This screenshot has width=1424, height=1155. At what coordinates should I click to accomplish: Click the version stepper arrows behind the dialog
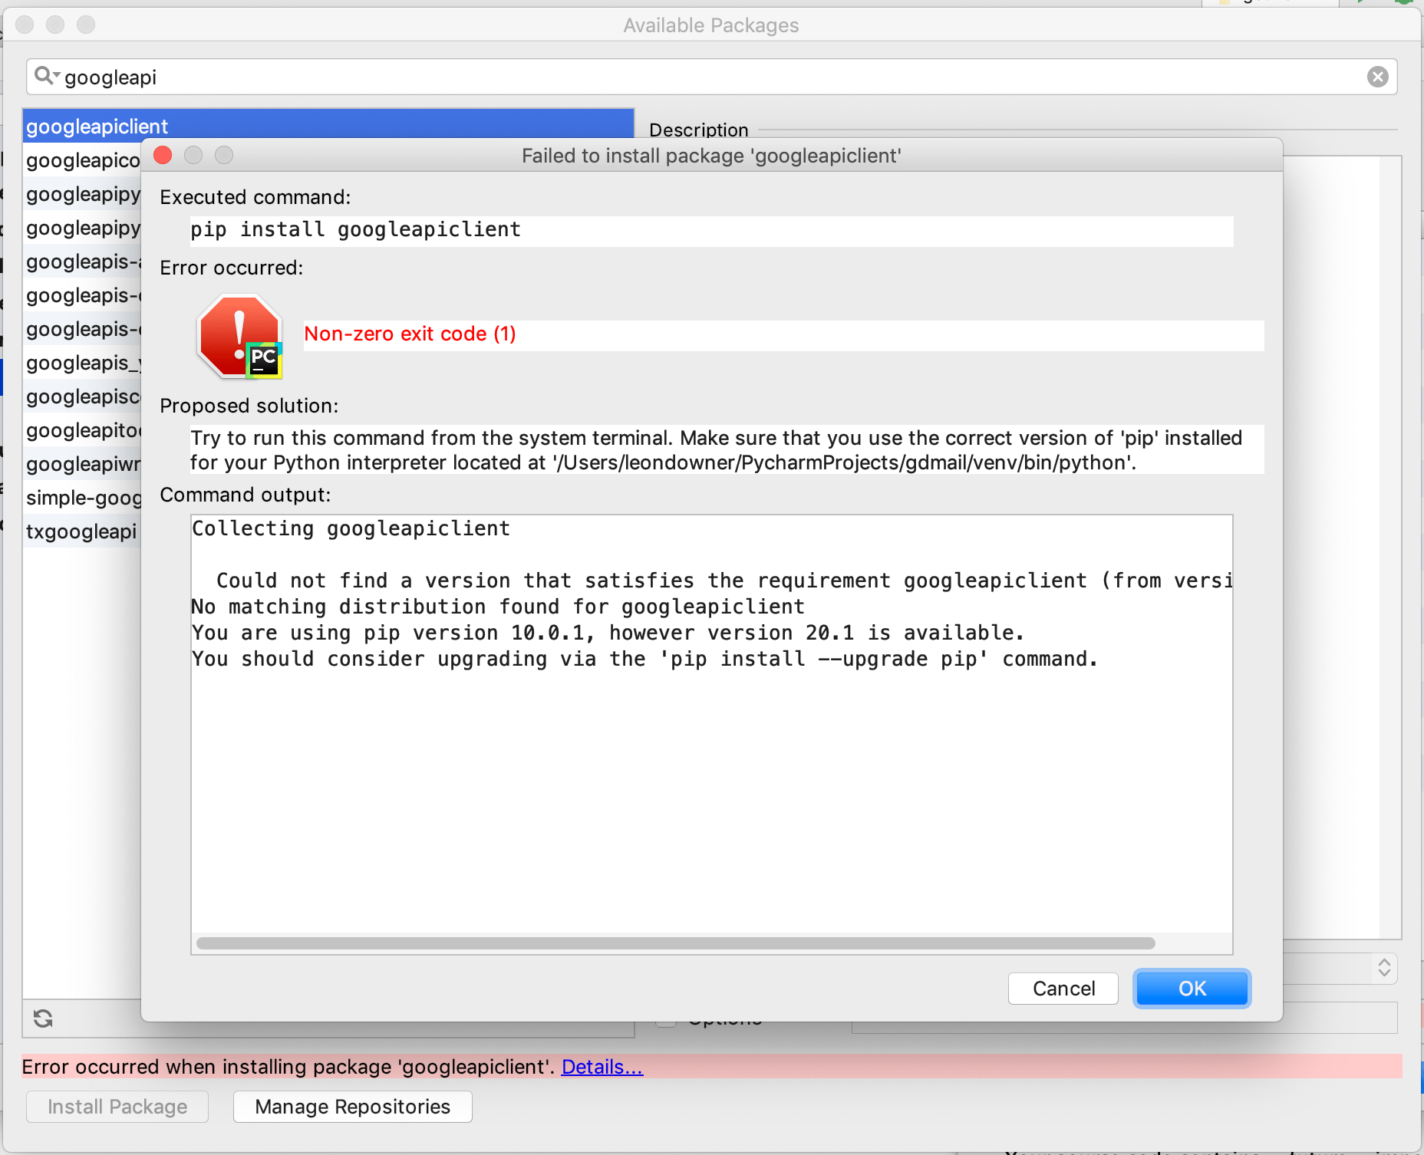click(1384, 967)
